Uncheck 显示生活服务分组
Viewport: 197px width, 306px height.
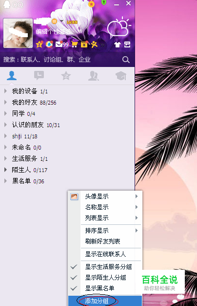(x=105, y=267)
